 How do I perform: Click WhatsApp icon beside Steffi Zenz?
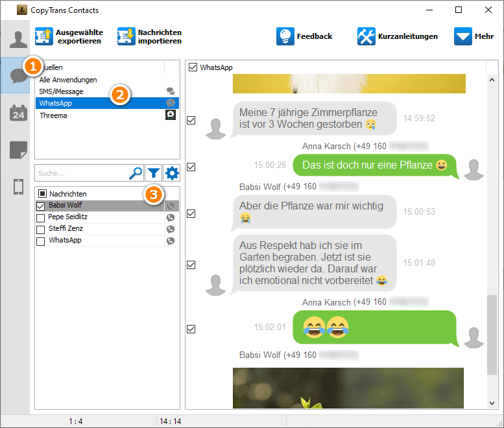point(171,229)
